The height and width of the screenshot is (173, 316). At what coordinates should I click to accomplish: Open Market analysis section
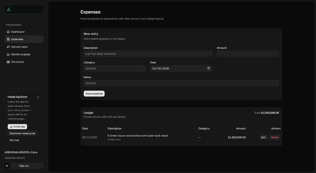(x=24, y=54)
